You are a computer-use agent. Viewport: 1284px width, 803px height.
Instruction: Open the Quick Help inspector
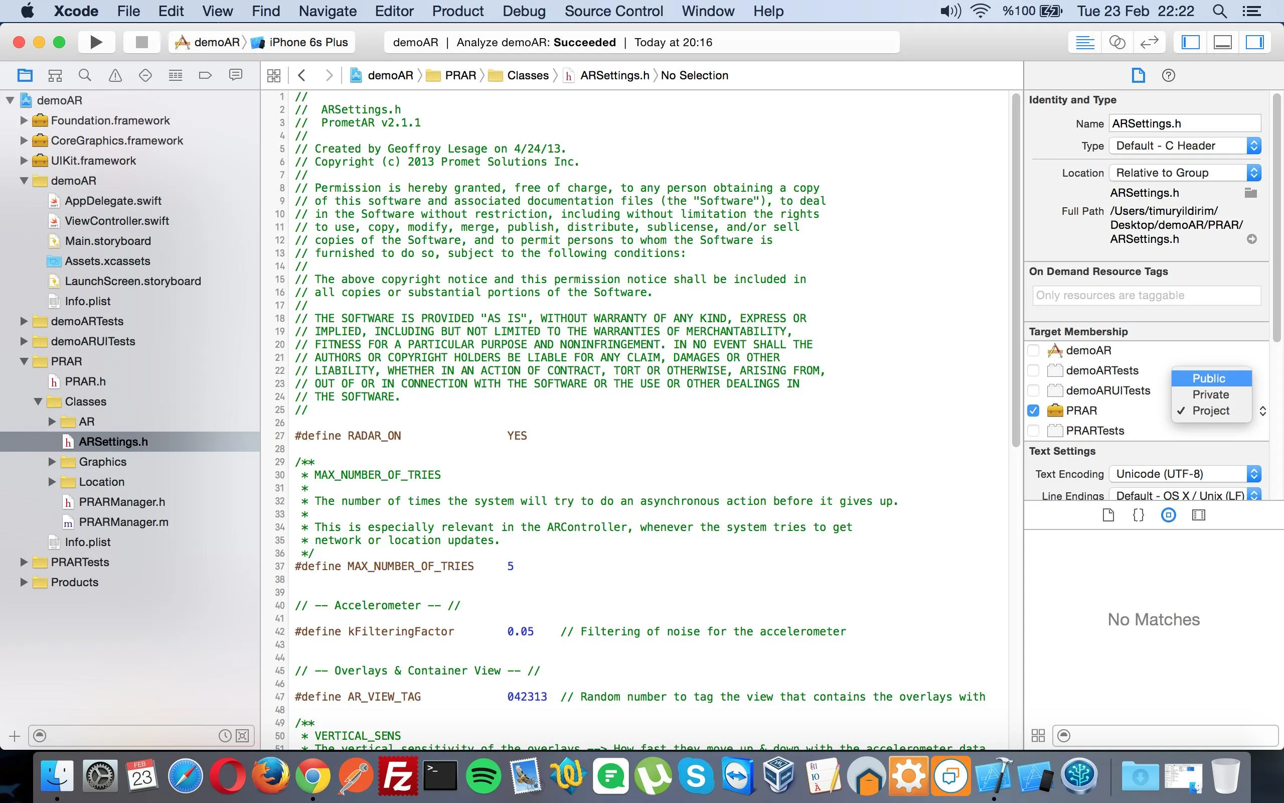point(1168,75)
